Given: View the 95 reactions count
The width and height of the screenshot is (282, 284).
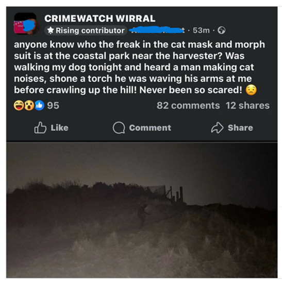Looking at the screenshot, I should tap(53, 105).
